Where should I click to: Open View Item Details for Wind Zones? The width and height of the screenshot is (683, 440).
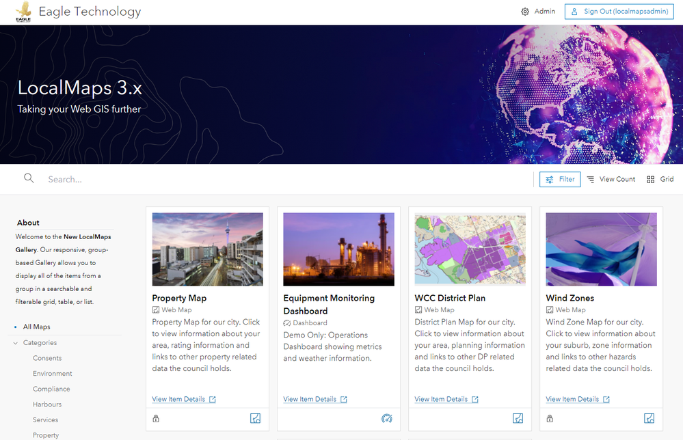coord(574,399)
